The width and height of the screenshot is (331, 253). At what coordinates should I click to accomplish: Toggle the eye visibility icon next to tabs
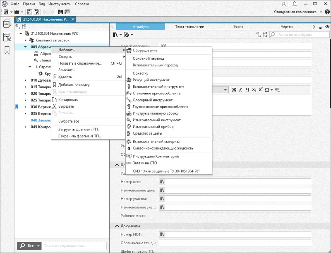(327, 27)
